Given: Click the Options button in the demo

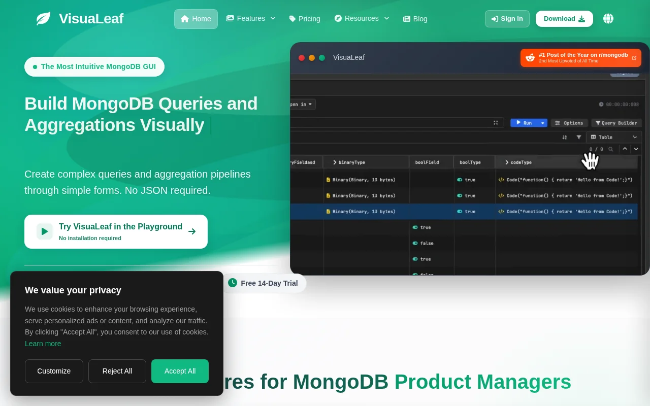Looking at the screenshot, I should point(569,123).
